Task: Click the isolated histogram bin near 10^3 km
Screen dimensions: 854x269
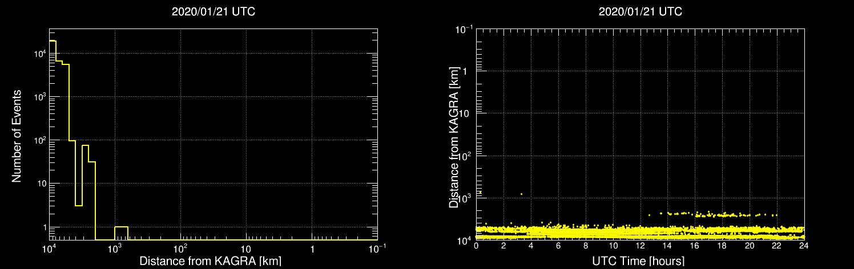Action: click(121, 233)
